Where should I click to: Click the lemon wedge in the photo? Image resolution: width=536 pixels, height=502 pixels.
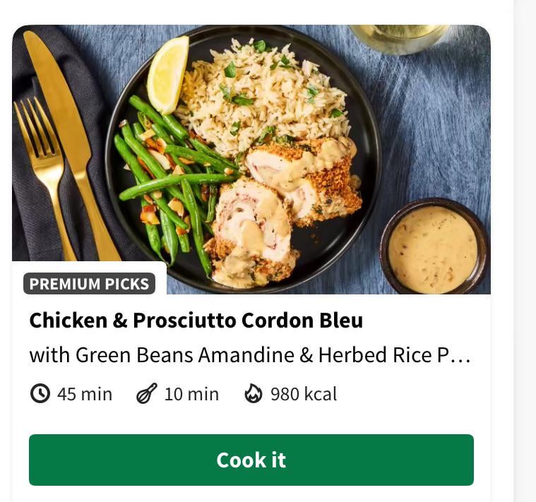click(x=168, y=73)
